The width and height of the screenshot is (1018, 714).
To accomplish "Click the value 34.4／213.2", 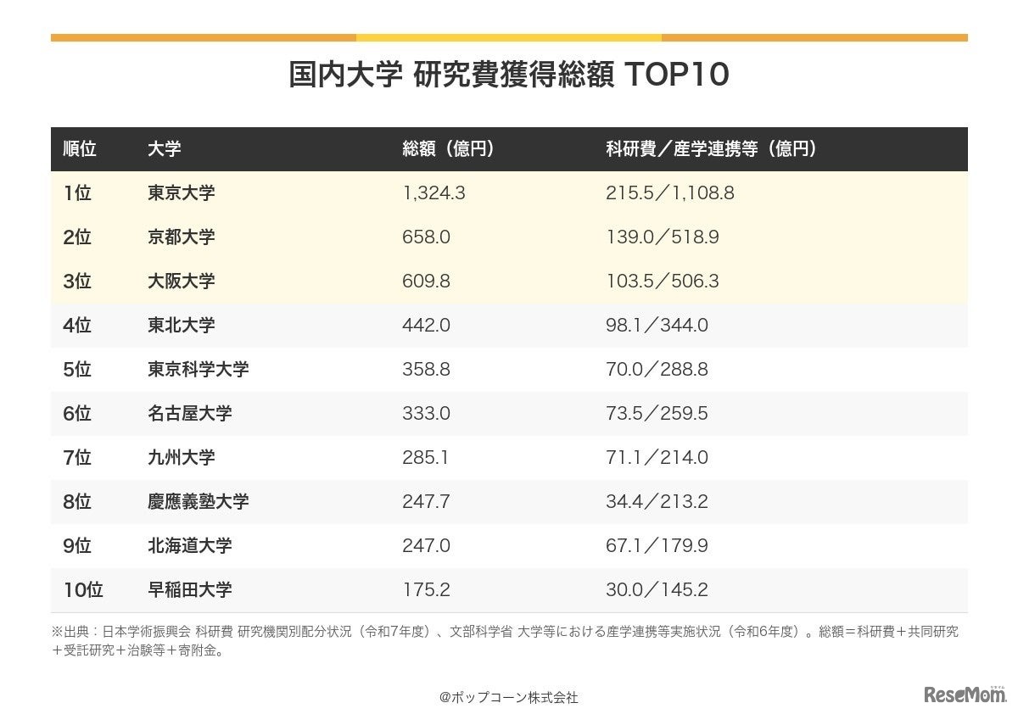I will coord(657,502).
